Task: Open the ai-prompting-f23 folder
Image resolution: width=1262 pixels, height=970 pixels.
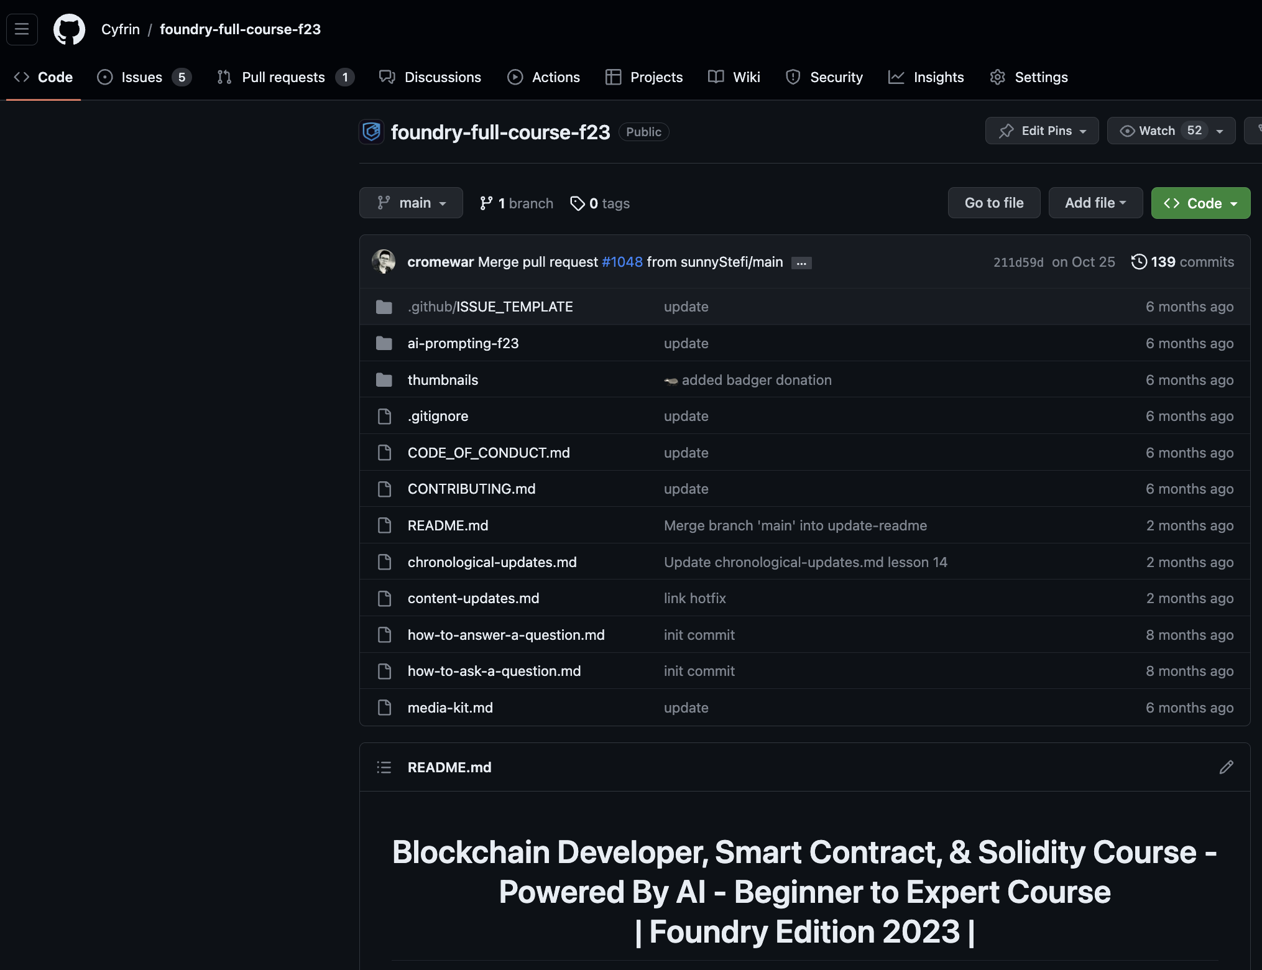Action: pos(463,343)
